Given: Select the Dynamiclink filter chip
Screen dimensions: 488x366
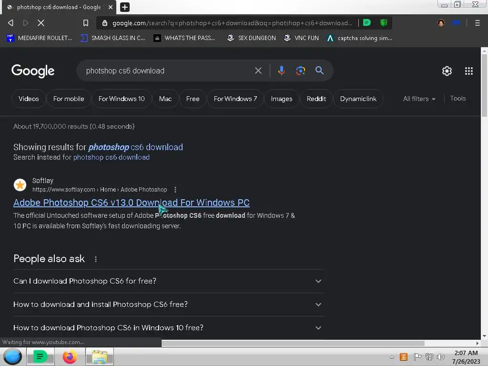Looking at the screenshot, I should point(358,99).
